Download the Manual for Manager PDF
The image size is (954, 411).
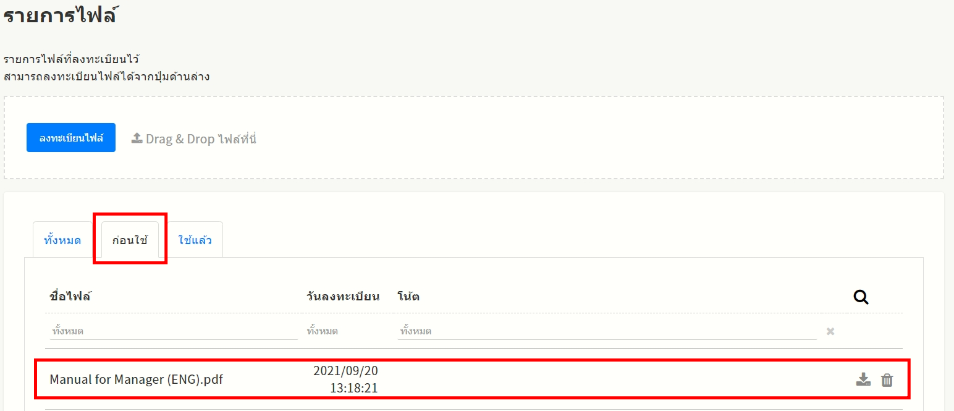click(x=863, y=379)
